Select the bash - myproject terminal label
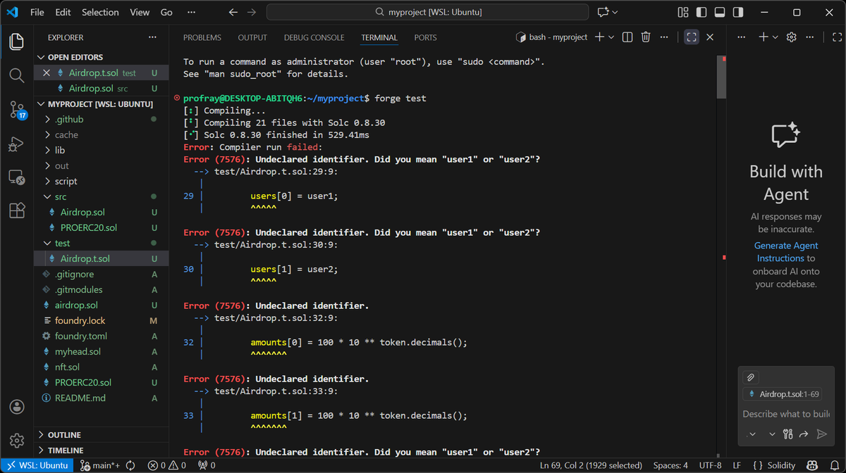Screen dimensions: 846x473 click(x=552, y=37)
